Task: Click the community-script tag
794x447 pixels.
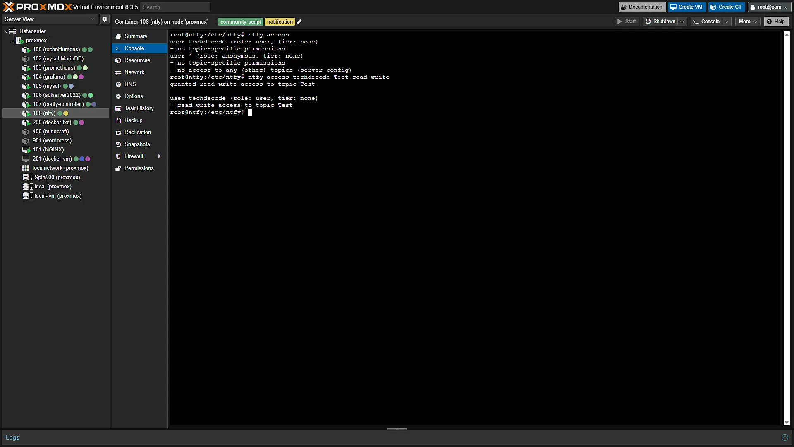Action: [x=241, y=22]
